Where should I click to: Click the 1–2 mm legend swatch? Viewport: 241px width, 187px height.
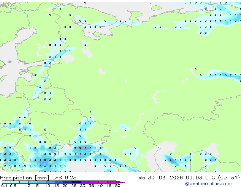24,182
